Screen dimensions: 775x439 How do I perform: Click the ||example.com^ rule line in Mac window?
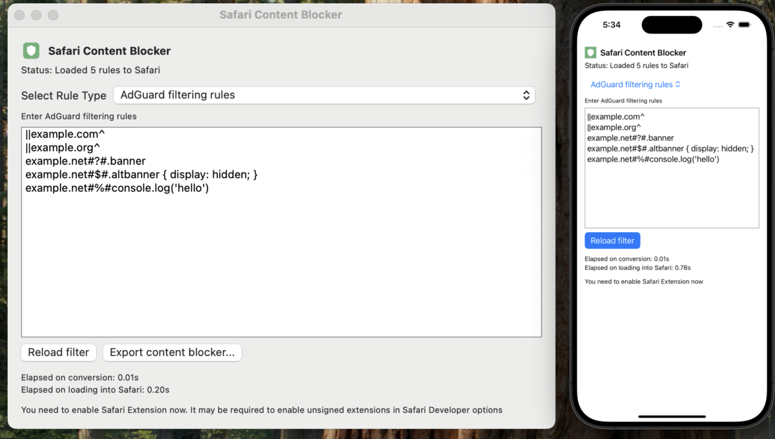tap(65, 135)
